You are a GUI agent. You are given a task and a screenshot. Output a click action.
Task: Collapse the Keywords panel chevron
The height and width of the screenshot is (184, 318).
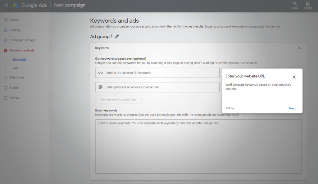pyautogui.click(x=299, y=48)
